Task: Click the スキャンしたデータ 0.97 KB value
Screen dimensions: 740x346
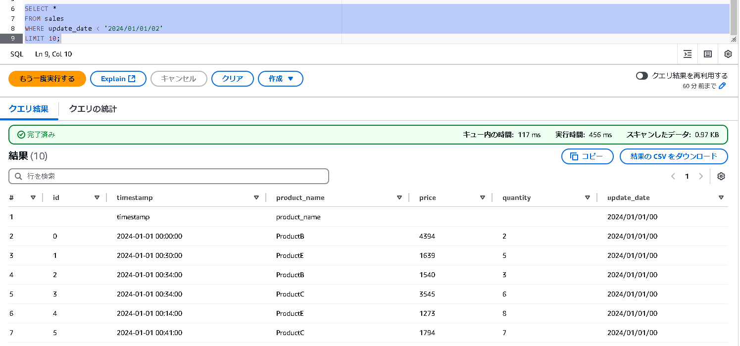Action: pyautogui.click(x=706, y=135)
